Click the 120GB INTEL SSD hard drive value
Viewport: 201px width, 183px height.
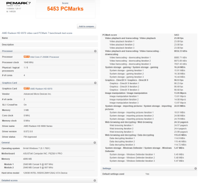(45, 173)
